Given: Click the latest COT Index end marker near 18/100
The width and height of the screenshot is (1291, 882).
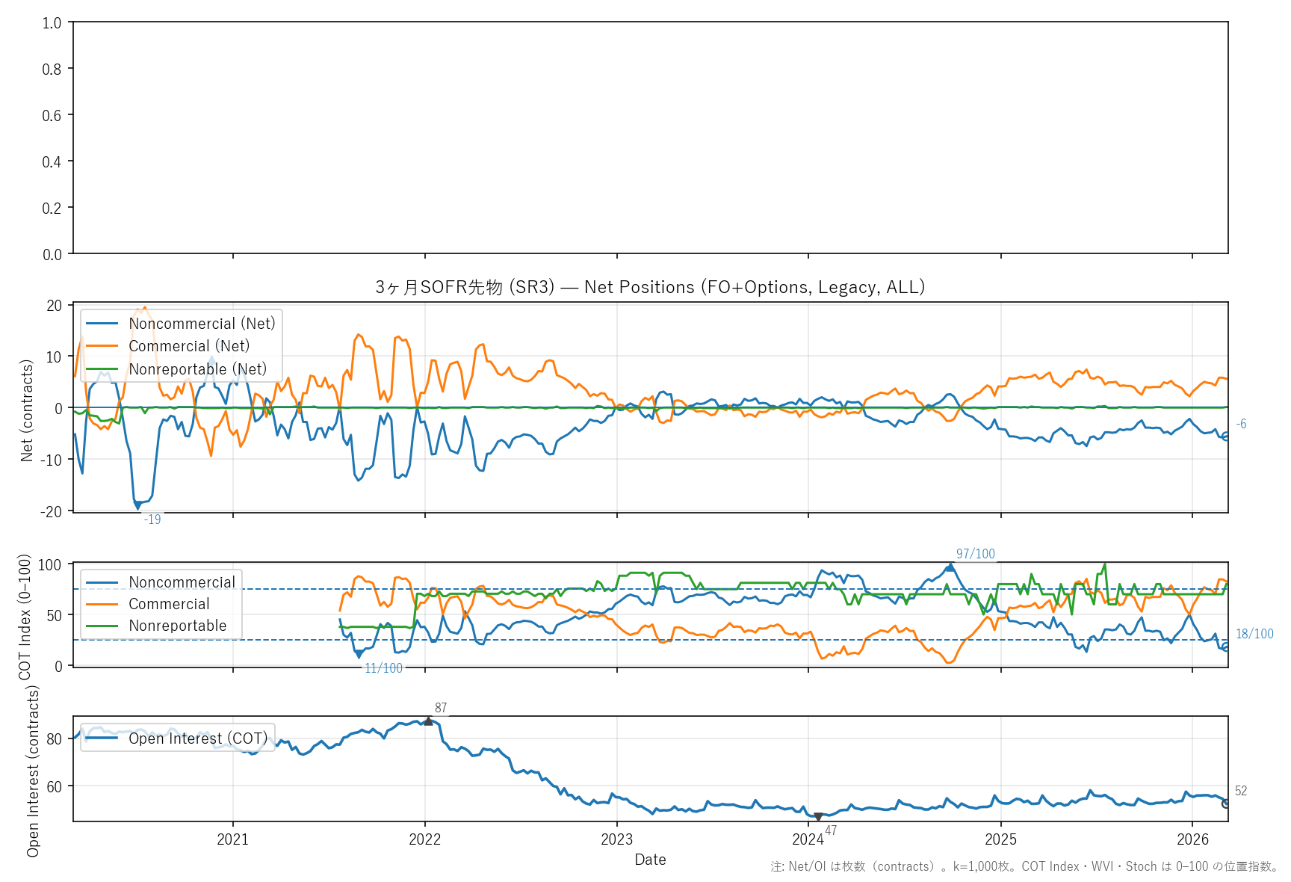Looking at the screenshot, I should pos(1226,647).
